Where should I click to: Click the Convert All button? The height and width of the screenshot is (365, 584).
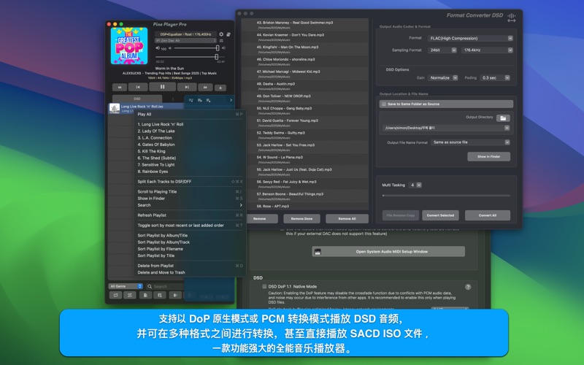click(x=487, y=215)
